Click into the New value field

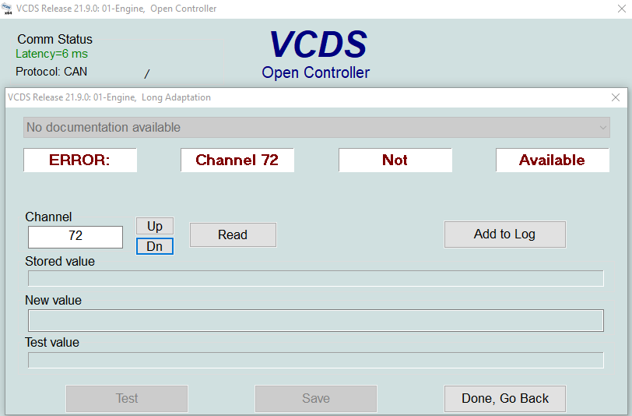(316, 320)
